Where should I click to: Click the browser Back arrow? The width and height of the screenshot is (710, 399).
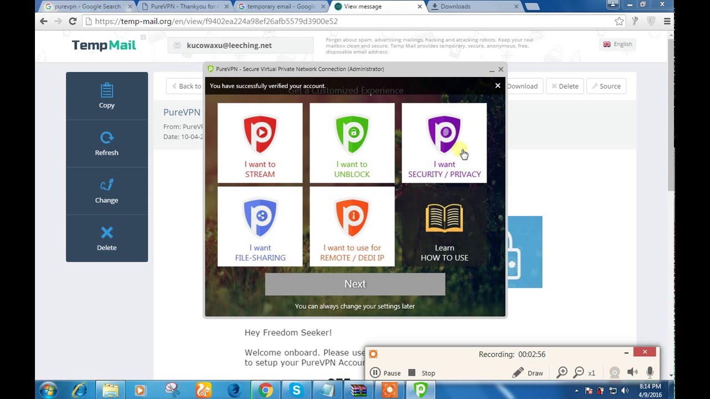click(44, 21)
